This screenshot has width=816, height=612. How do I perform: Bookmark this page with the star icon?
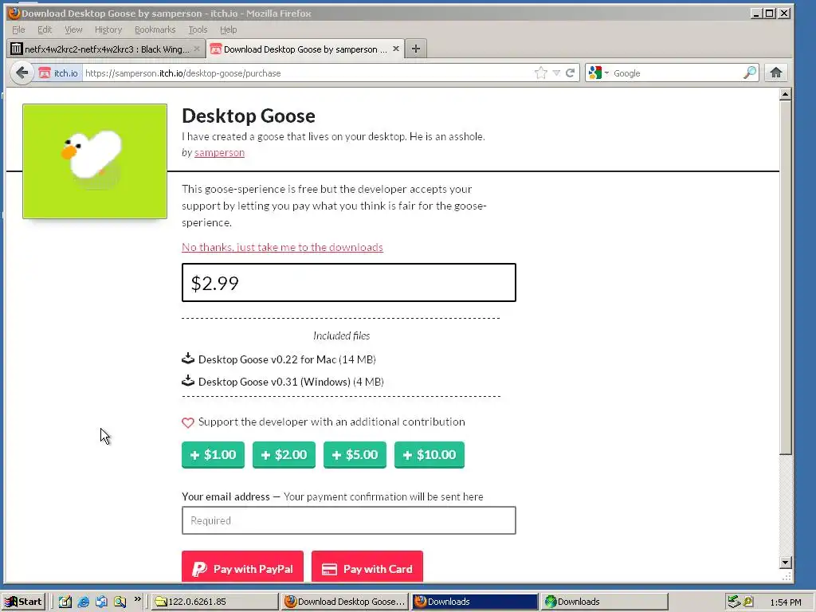point(541,73)
